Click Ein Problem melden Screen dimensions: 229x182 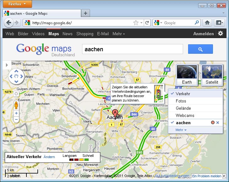206,176
